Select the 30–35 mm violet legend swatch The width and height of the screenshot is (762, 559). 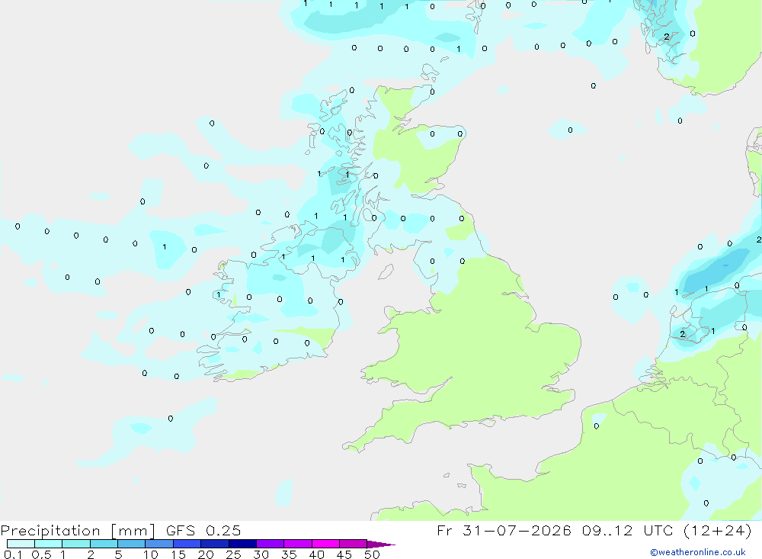pos(271,544)
